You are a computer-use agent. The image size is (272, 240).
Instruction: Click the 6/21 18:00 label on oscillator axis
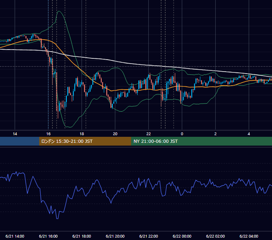(82, 236)
